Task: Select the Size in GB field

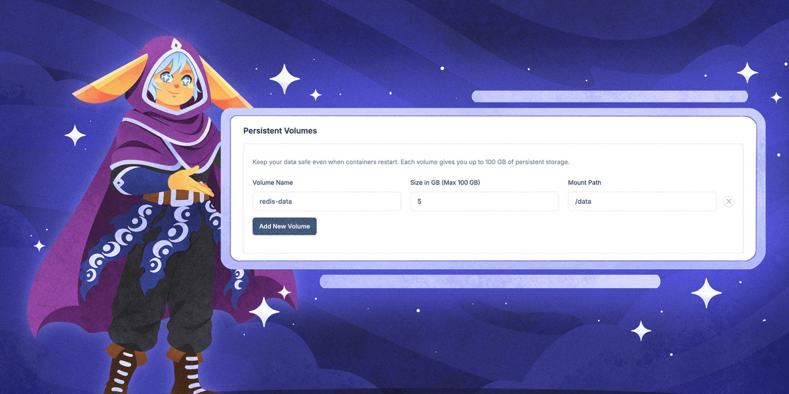Action: (484, 201)
